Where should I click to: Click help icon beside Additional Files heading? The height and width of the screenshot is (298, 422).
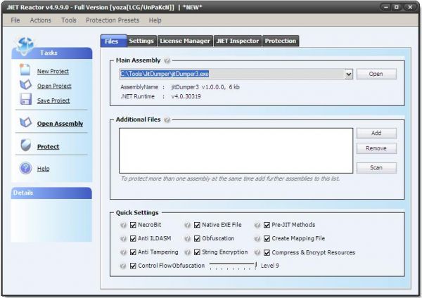pyautogui.click(x=167, y=119)
